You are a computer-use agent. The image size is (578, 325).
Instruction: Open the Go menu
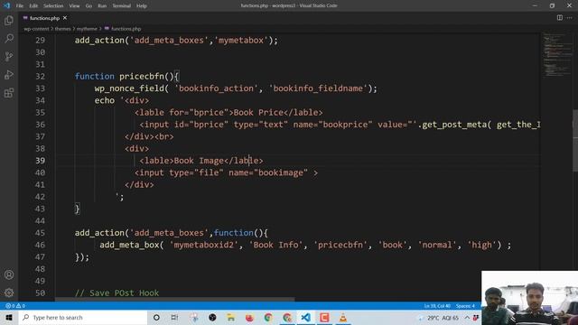[89, 6]
